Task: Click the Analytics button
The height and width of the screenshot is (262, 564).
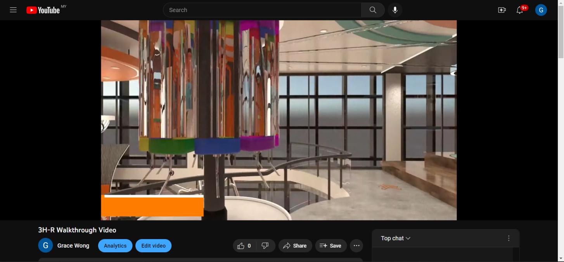Action: coord(115,246)
